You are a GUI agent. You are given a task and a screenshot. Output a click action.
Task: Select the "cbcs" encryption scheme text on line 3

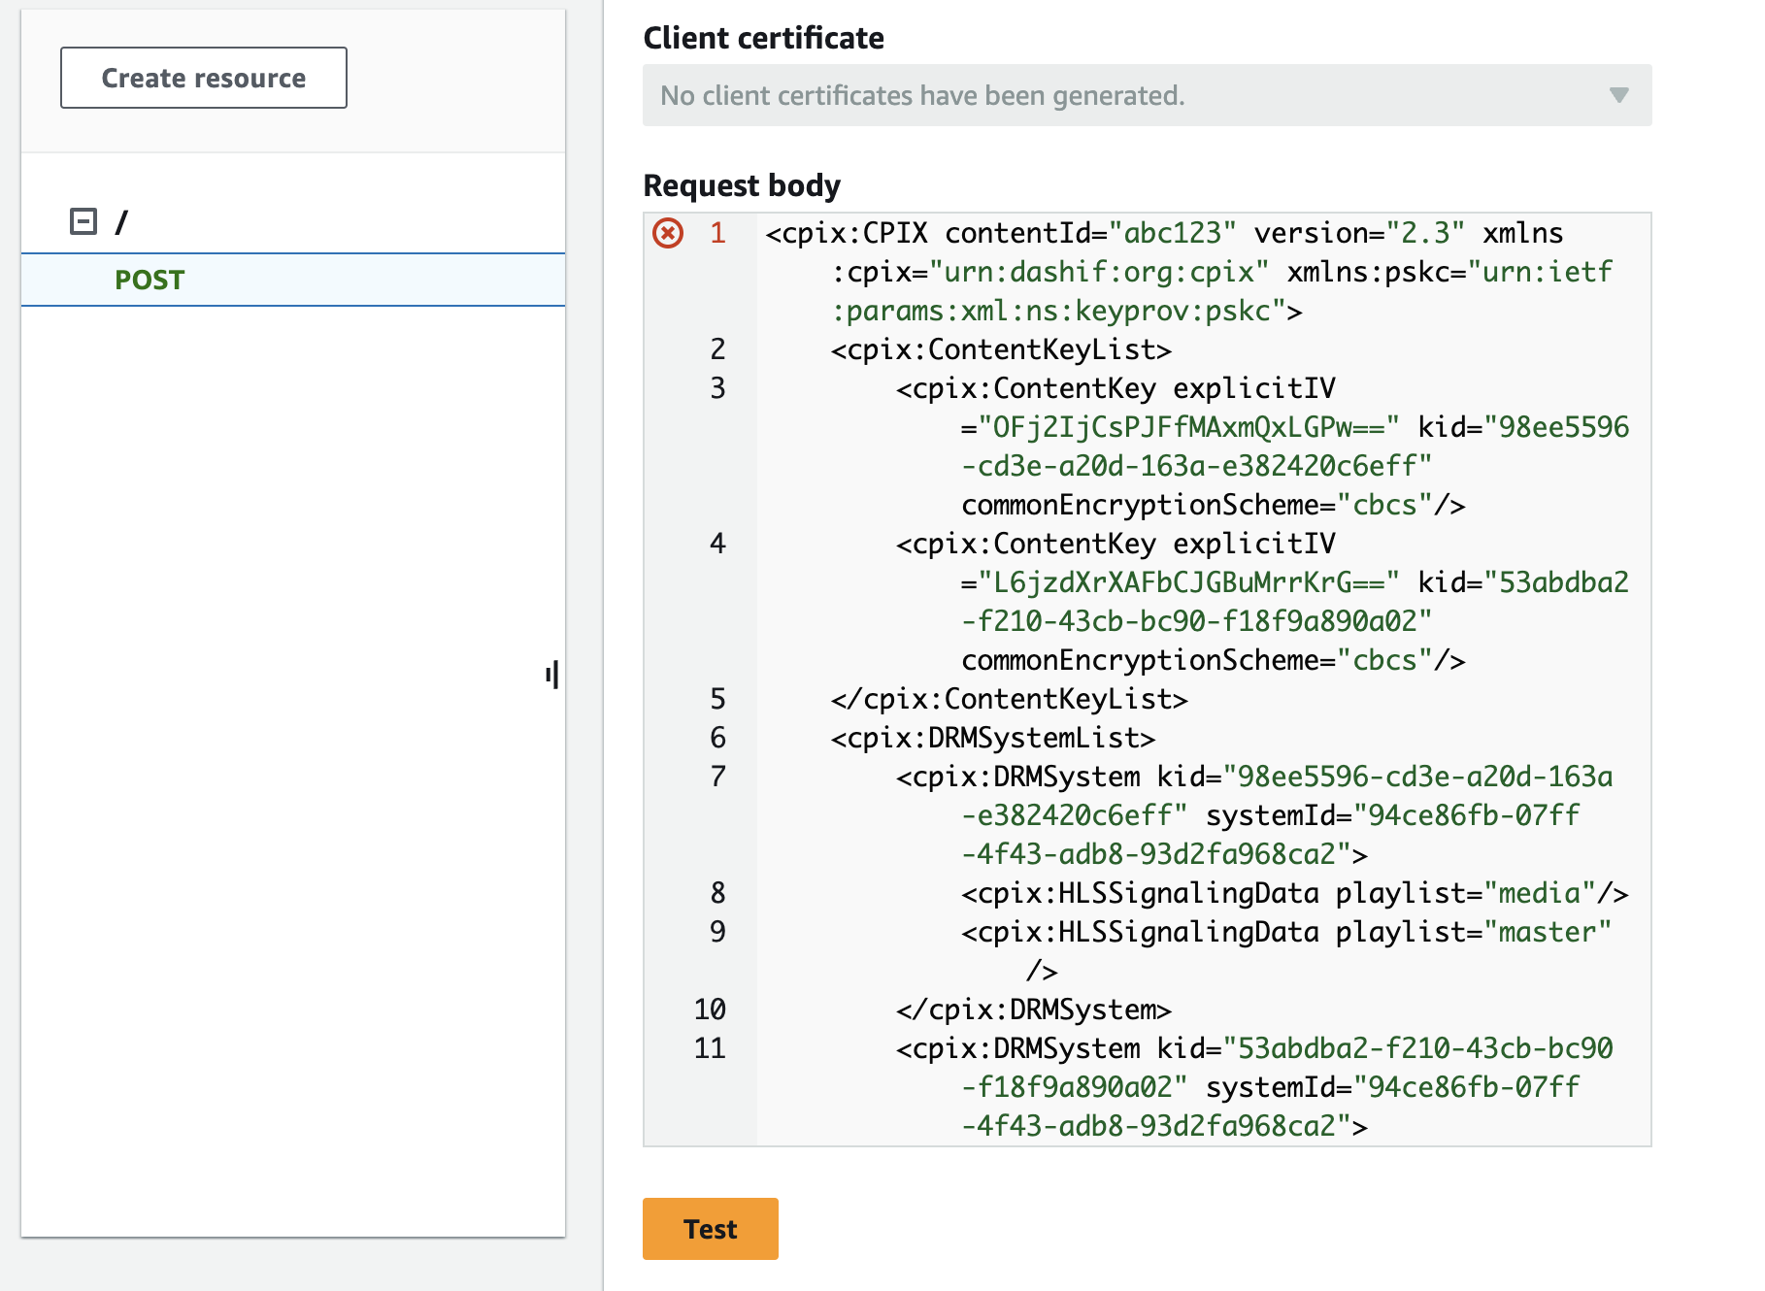pos(1388,505)
